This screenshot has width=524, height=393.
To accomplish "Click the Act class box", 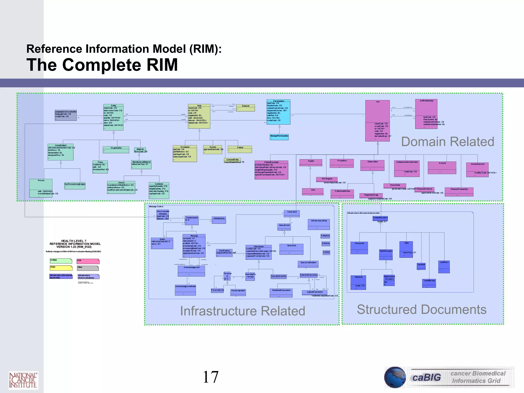I will click(377, 121).
